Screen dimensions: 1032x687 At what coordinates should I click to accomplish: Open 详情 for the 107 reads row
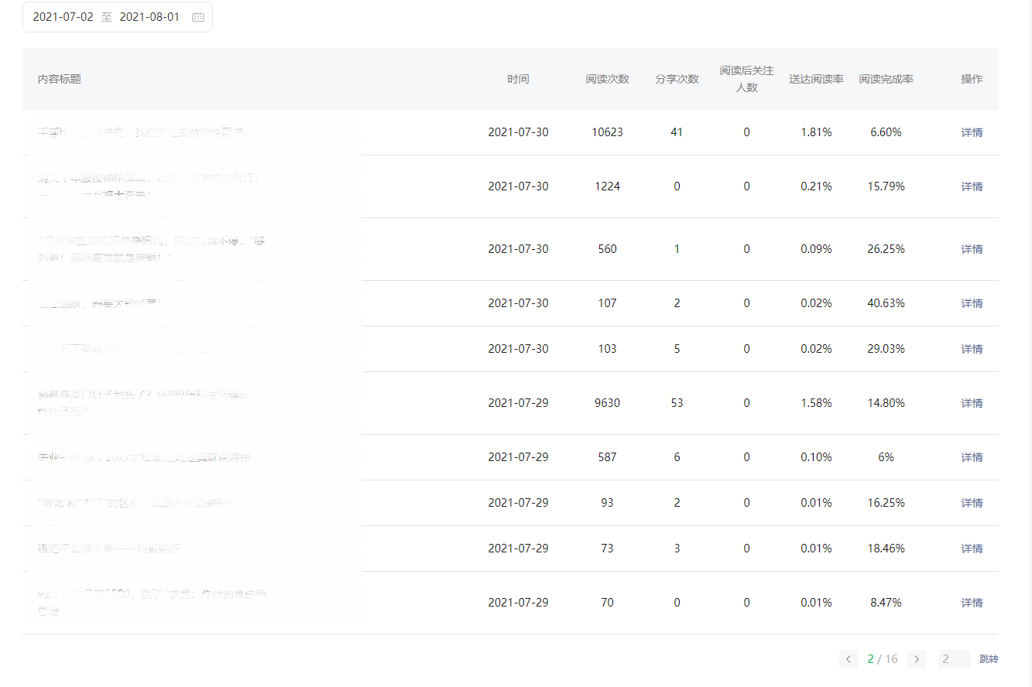[x=972, y=303]
